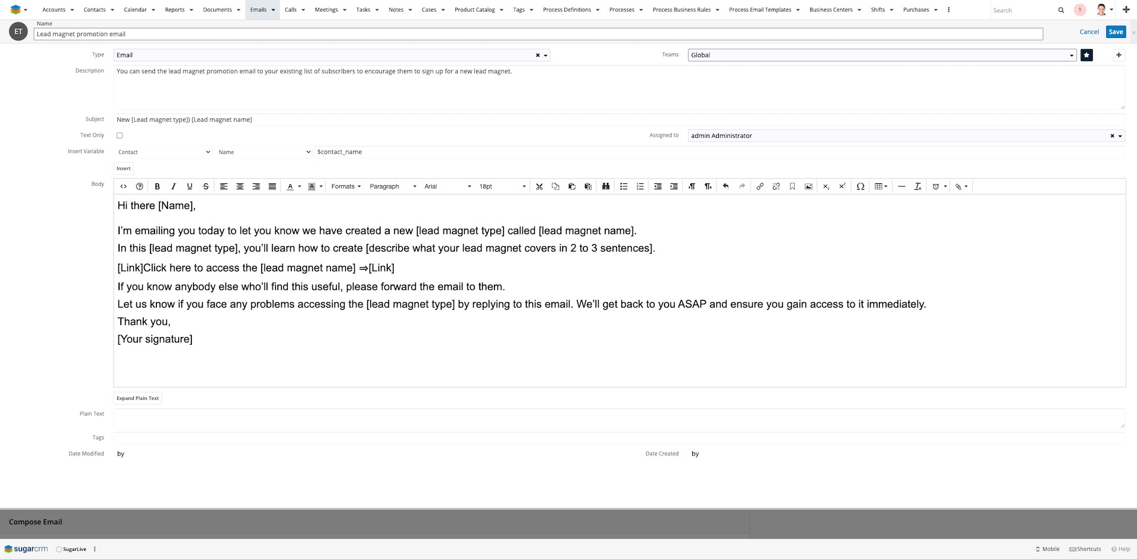Mark the Global team as favorite with the star

coord(1086,55)
